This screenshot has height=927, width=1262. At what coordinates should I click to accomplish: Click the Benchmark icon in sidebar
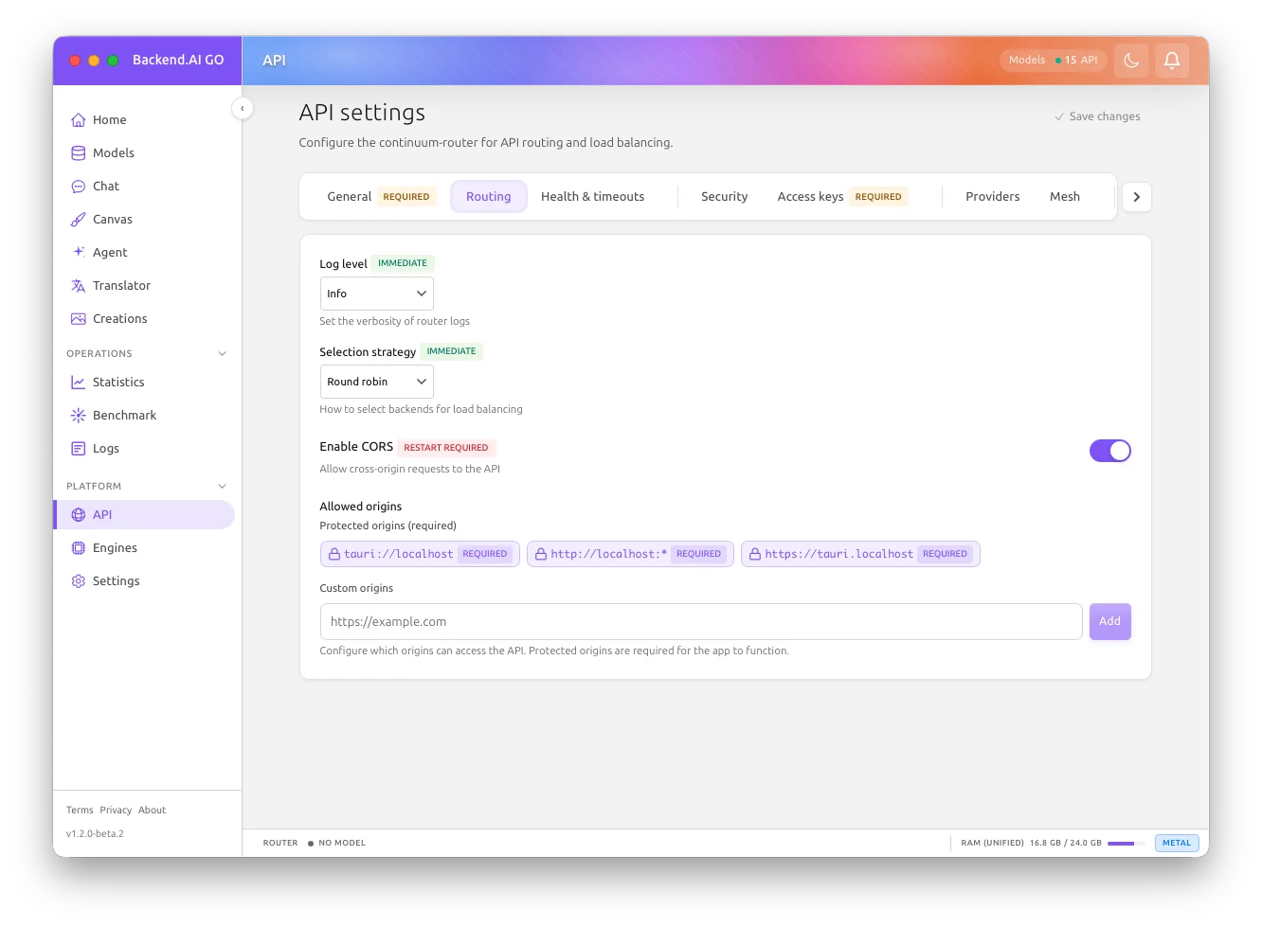[x=79, y=416]
